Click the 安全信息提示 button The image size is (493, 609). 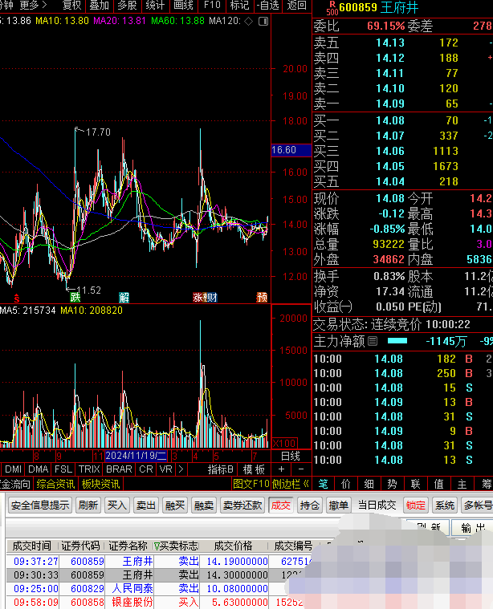(x=40, y=505)
